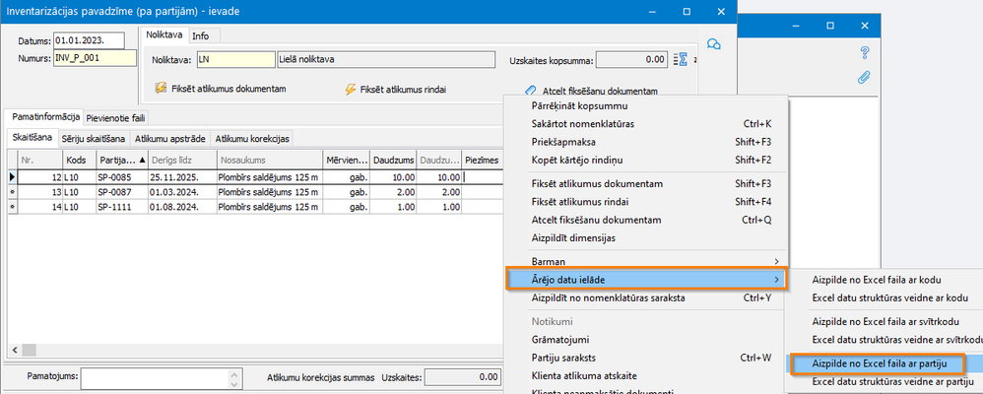The width and height of the screenshot is (983, 394).
Task: Maximize the inventory document window
Action: point(688,10)
